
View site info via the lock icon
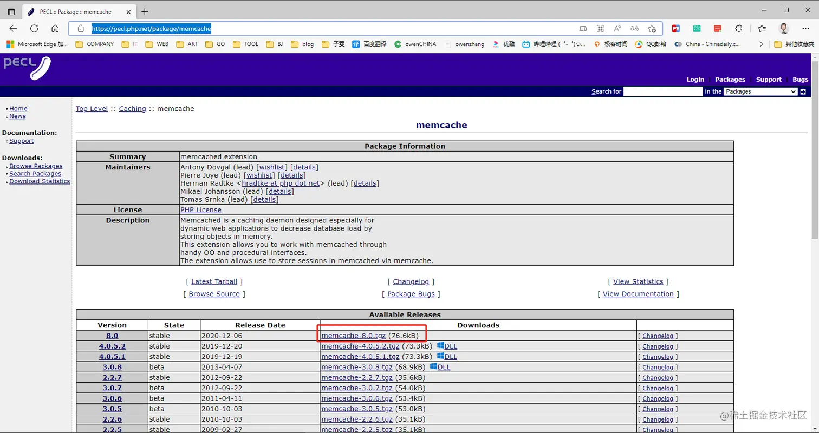click(81, 29)
